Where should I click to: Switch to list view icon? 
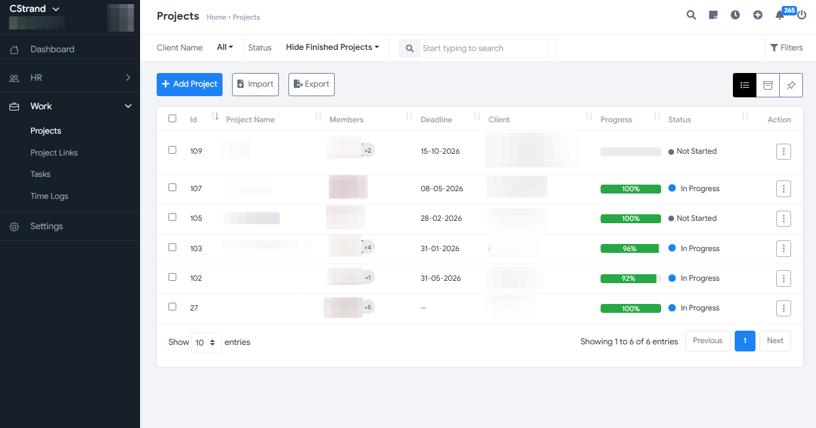coord(745,85)
